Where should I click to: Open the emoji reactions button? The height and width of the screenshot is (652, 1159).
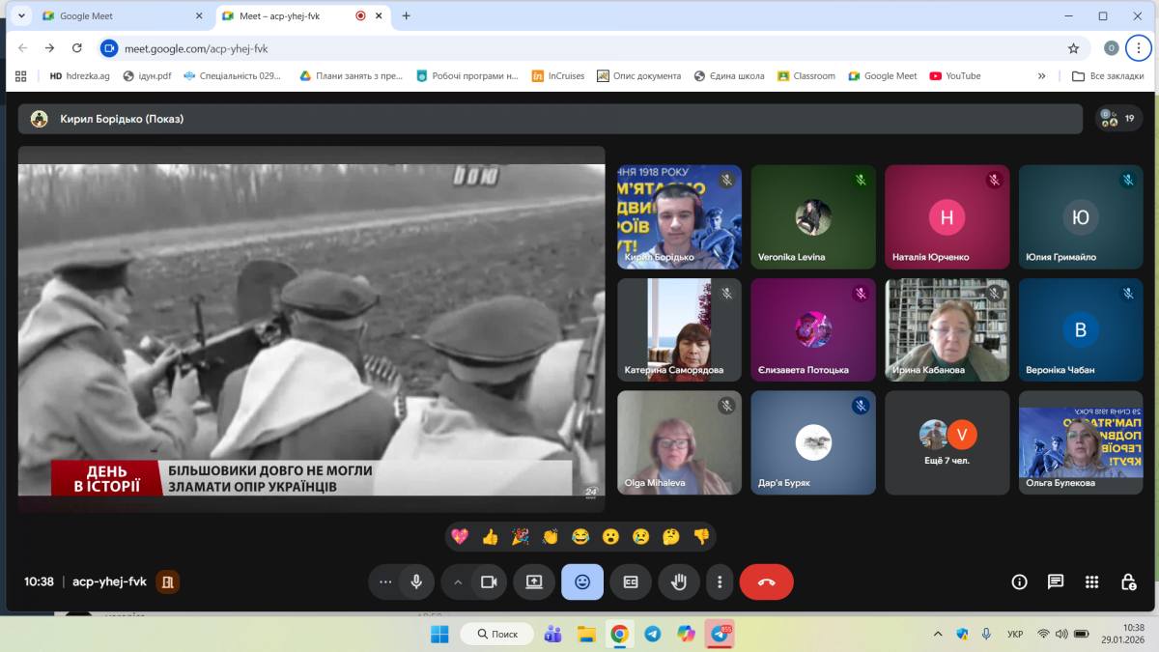point(582,581)
